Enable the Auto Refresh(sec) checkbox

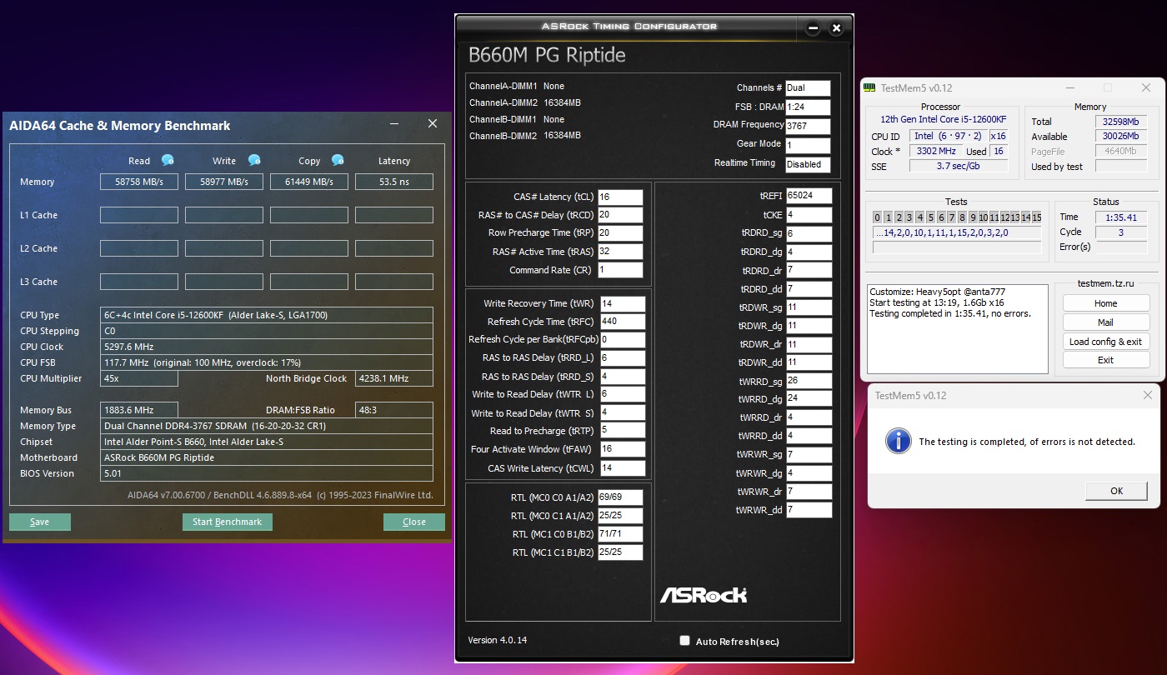click(684, 641)
